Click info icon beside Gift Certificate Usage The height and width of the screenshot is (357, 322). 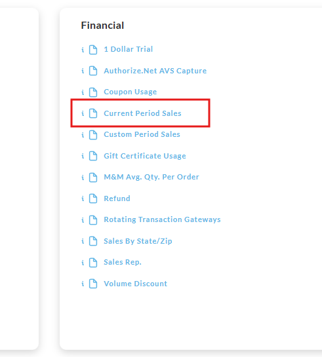click(83, 156)
